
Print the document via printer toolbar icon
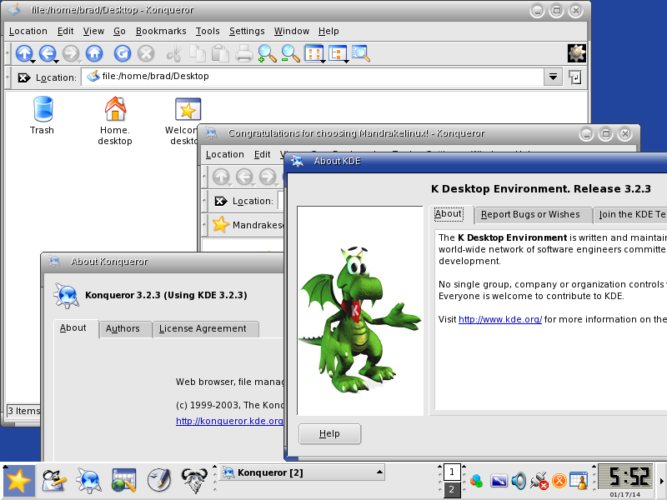click(244, 54)
